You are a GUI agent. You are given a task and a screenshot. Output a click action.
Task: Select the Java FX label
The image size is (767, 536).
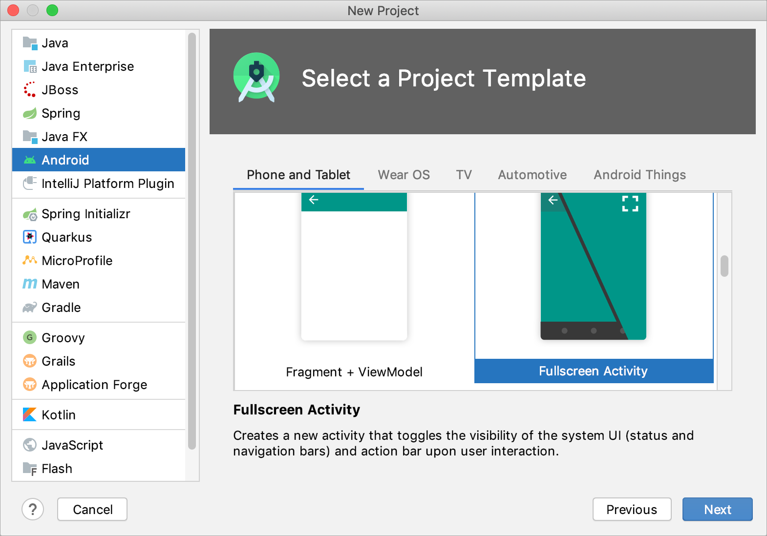click(x=64, y=137)
